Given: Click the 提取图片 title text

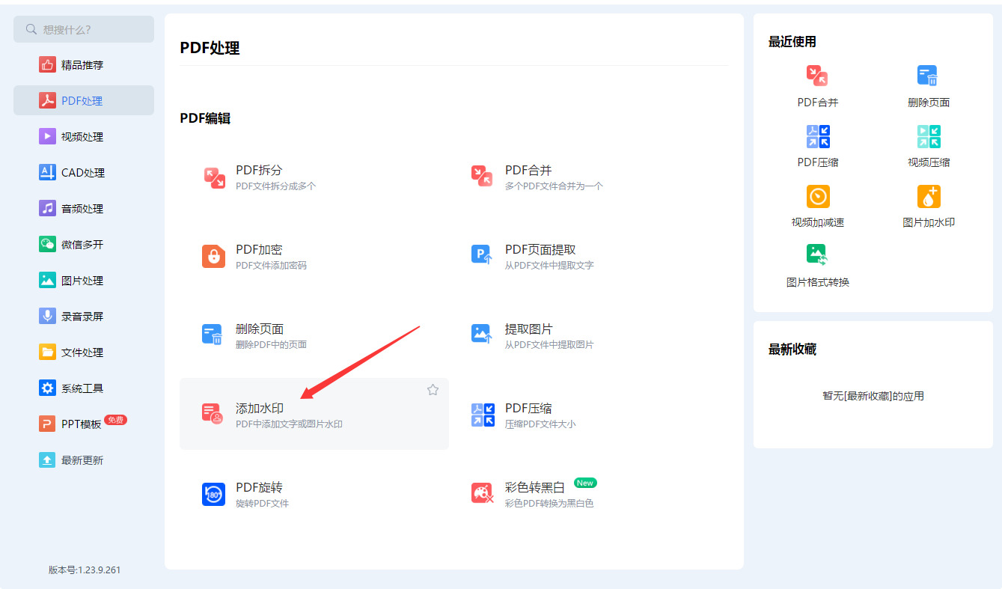Looking at the screenshot, I should [529, 329].
